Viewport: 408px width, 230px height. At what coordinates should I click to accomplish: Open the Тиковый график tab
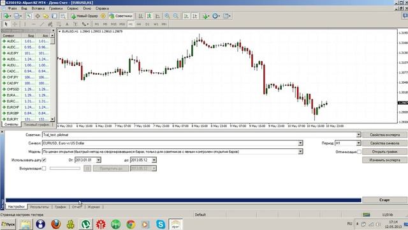(x=36, y=125)
